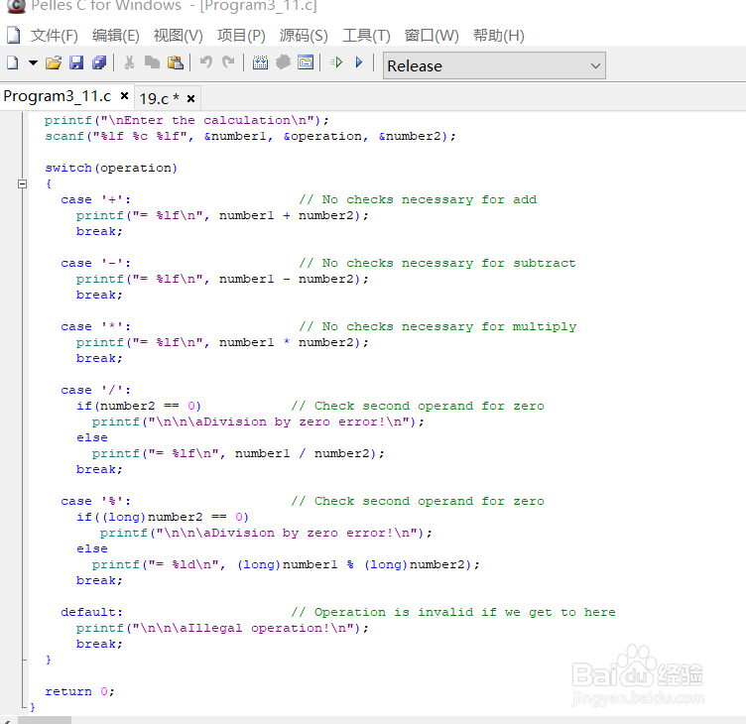Click the document icon left of 文件 menu
The width and height of the screenshot is (746, 724).
click(x=13, y=36)
